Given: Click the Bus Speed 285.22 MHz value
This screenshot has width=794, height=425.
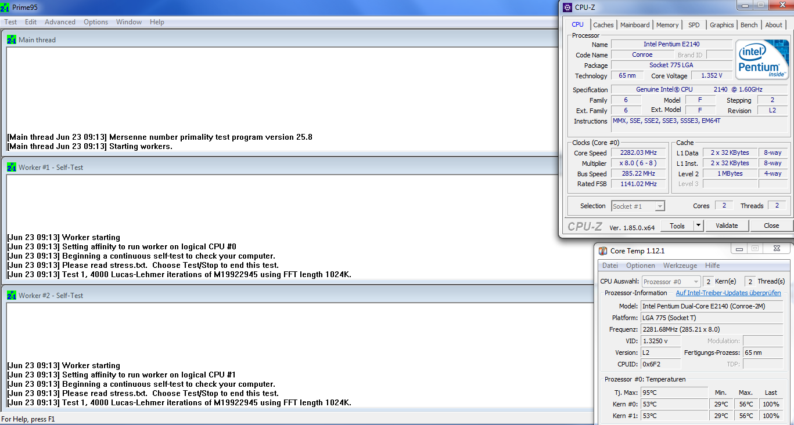Looking at the screenshot, I should click(638, 173).
